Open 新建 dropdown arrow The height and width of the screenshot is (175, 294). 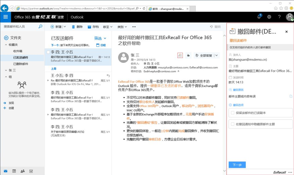click(x=65, y=27)
